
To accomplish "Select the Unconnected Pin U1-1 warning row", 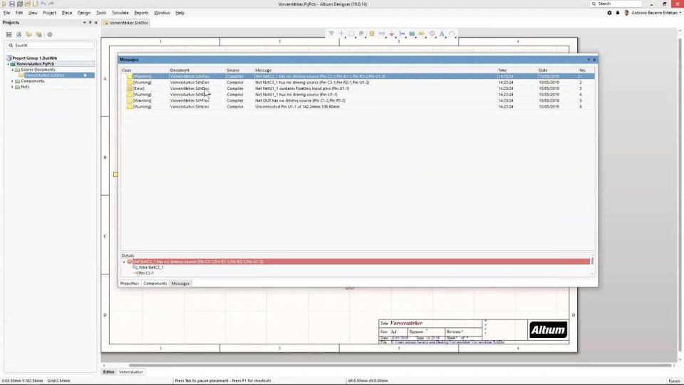I will [358, 107].
